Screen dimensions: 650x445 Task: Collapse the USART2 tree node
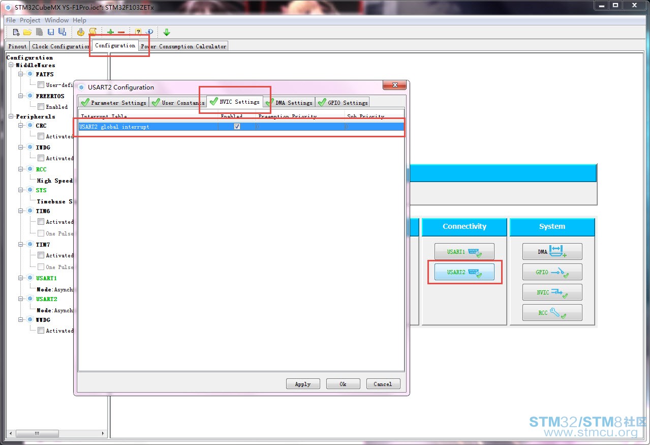(x=21, y=299)
